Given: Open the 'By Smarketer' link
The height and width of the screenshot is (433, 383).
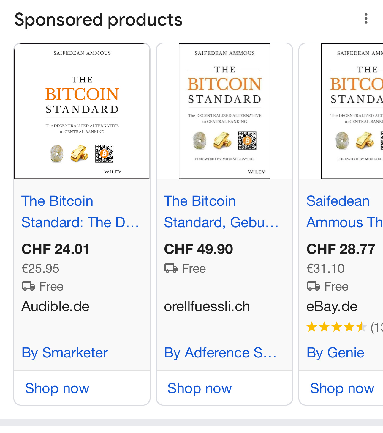Looking at the screenshot, I should pyautogui.click(x=65, y=353).
